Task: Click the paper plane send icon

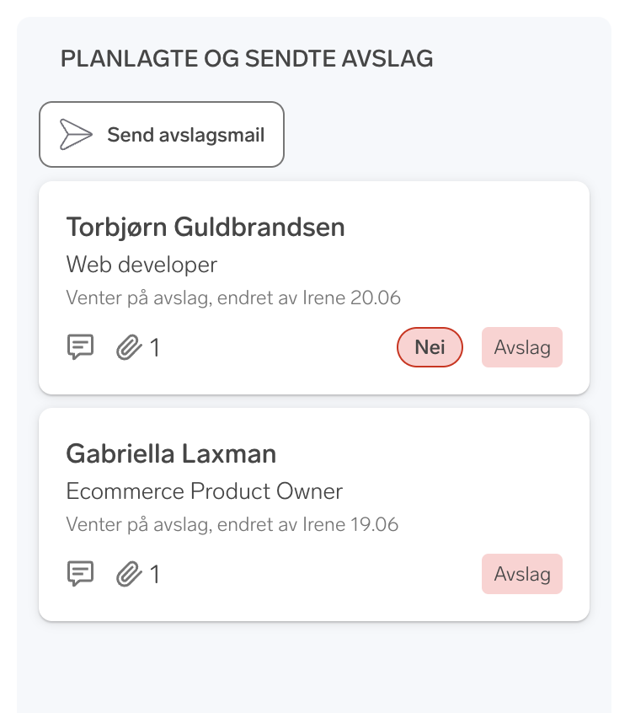Action: (x=75, y=135)
